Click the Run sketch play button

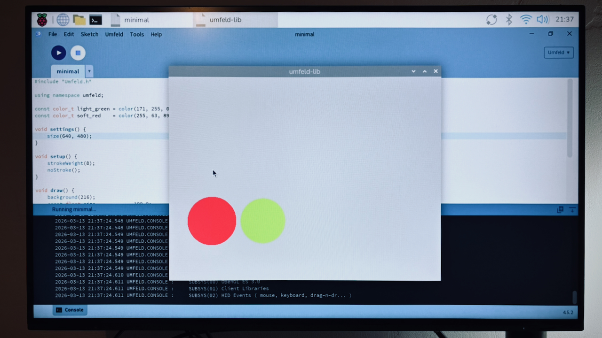coord(58,53)
